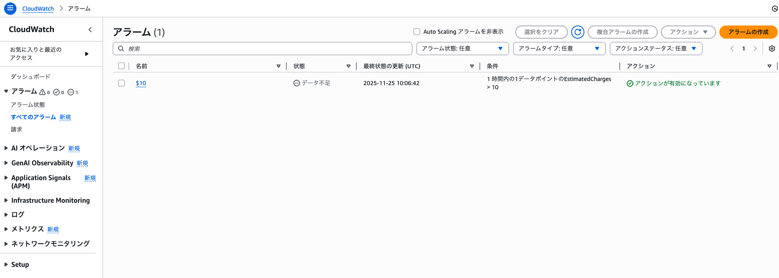Image resolution: width=779 pixels, height=278 pixels.
Task: Click 新規 link beside AI オペレーション
Action: (74, 148)
